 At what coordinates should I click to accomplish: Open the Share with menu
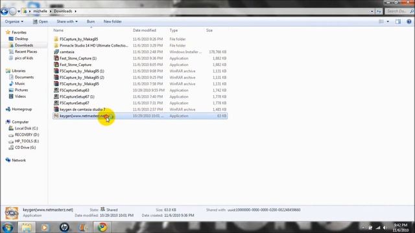67,21
